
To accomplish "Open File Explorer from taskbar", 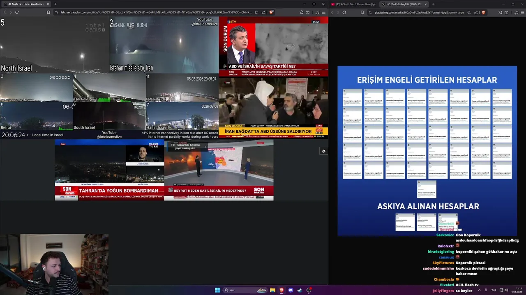I will click(272, 290).
